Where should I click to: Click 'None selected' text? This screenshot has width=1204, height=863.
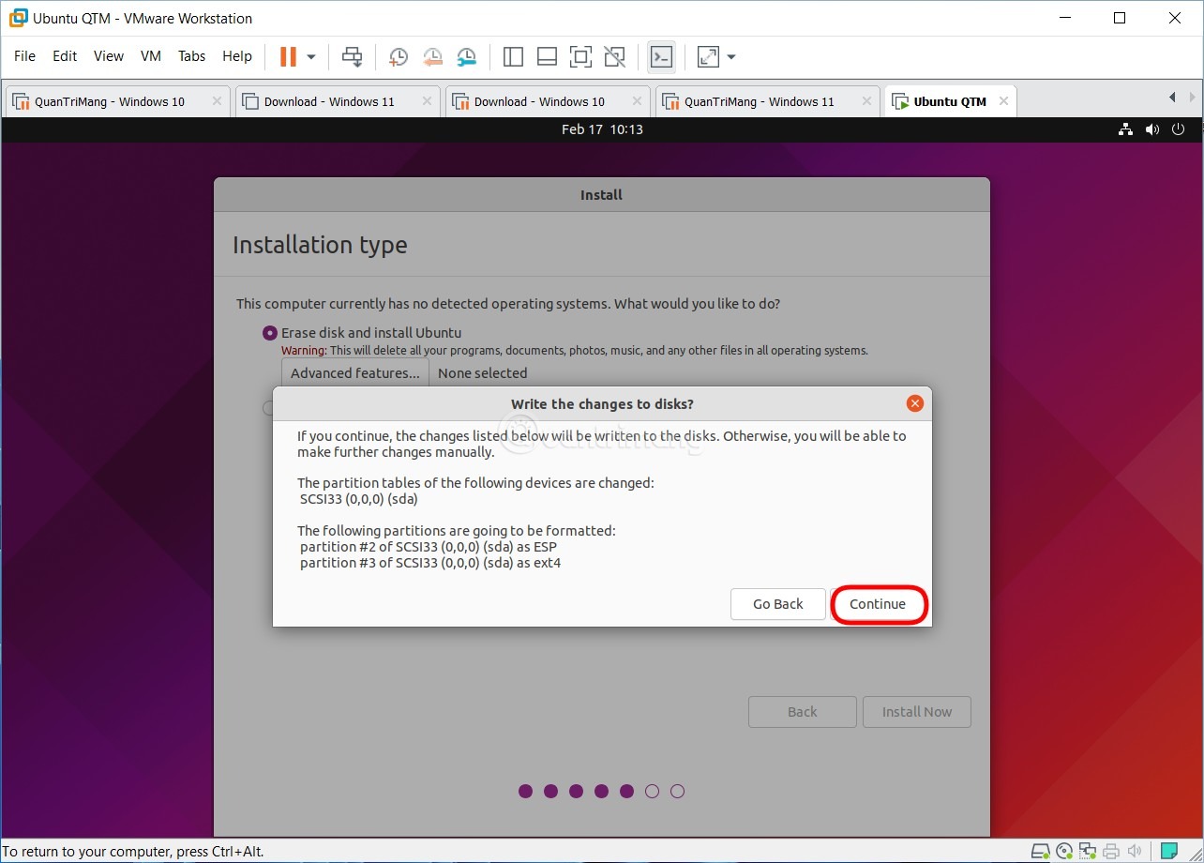482,372
